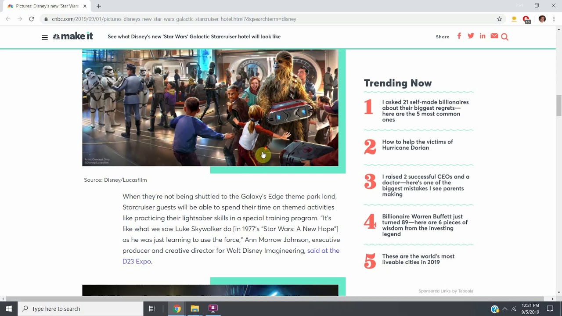Open the Hurricane Dorian victims article
Viewport: 562px width, 316px height.
click(417, 145)
